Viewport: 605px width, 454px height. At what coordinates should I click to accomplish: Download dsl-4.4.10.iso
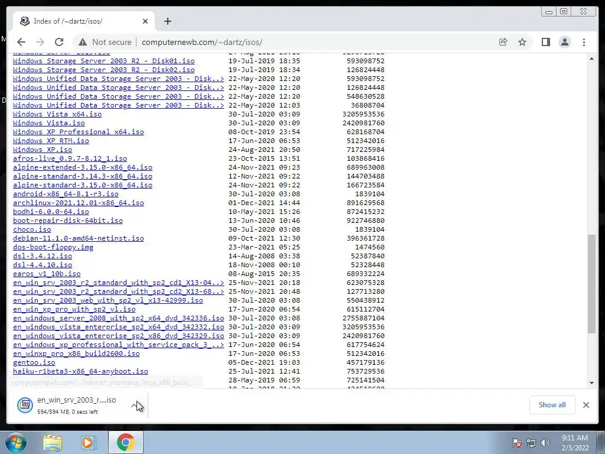pos(43,265)
